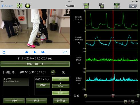Image resolution: width=140 pixels, height=105 pixels.
Task: Tap the 再生画面 title
Action: 70,6
